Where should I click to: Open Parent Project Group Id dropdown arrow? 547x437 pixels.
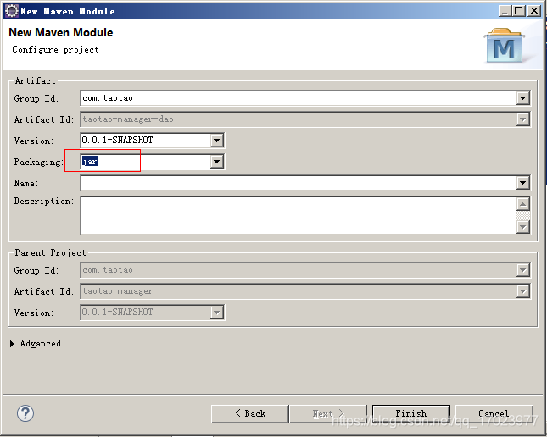pyautogui.click(x=522, y=270)
